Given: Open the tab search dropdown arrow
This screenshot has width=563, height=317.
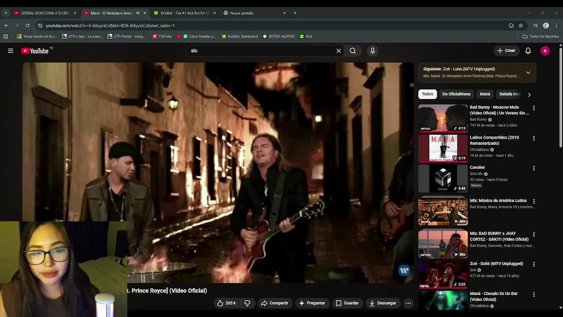Looking at the screenshot, I should tap(5, 13).
